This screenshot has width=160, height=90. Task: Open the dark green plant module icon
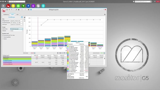(23, 6)
